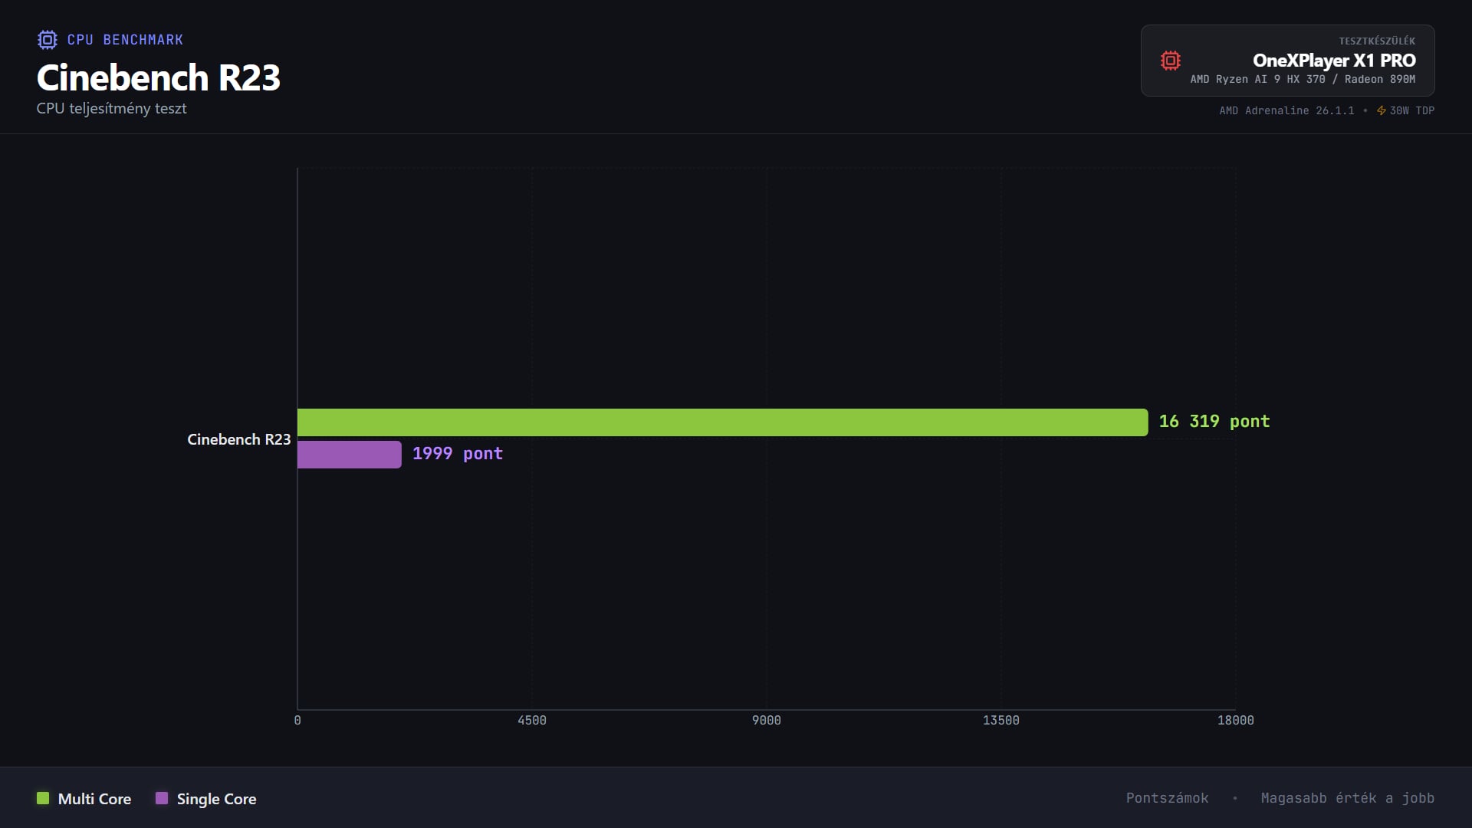Click the OneXPlayer X1 PRO device name
Viewport: 1472px width, 828px height.
[1333, 61]
